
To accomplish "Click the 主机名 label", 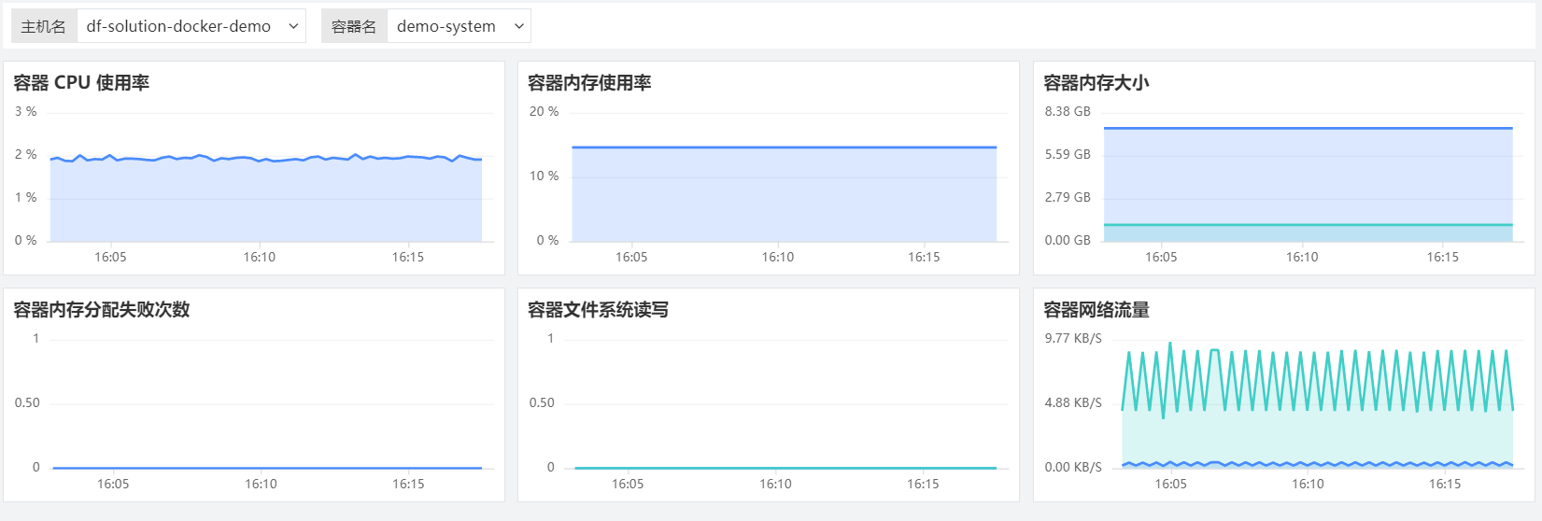I will [x=44, y=26].
